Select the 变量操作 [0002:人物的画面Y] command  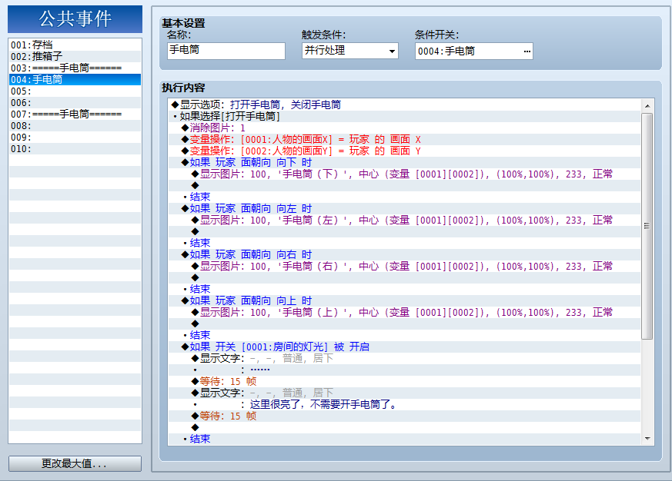point(405,151)
